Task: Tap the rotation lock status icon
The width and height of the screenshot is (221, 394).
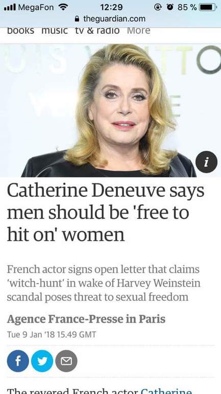Action: coord(158,7)
